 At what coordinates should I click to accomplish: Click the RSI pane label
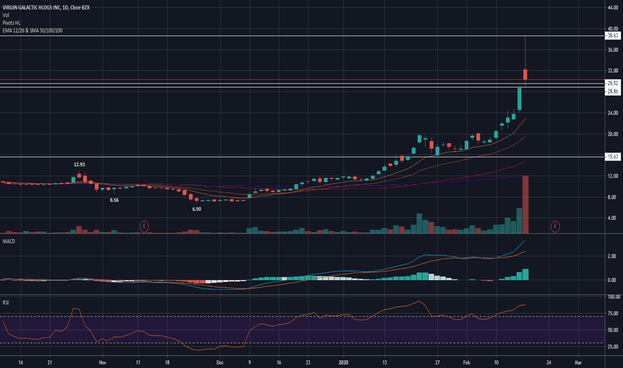pos(5,302)
